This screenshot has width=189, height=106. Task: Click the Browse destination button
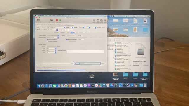[103, 64]
